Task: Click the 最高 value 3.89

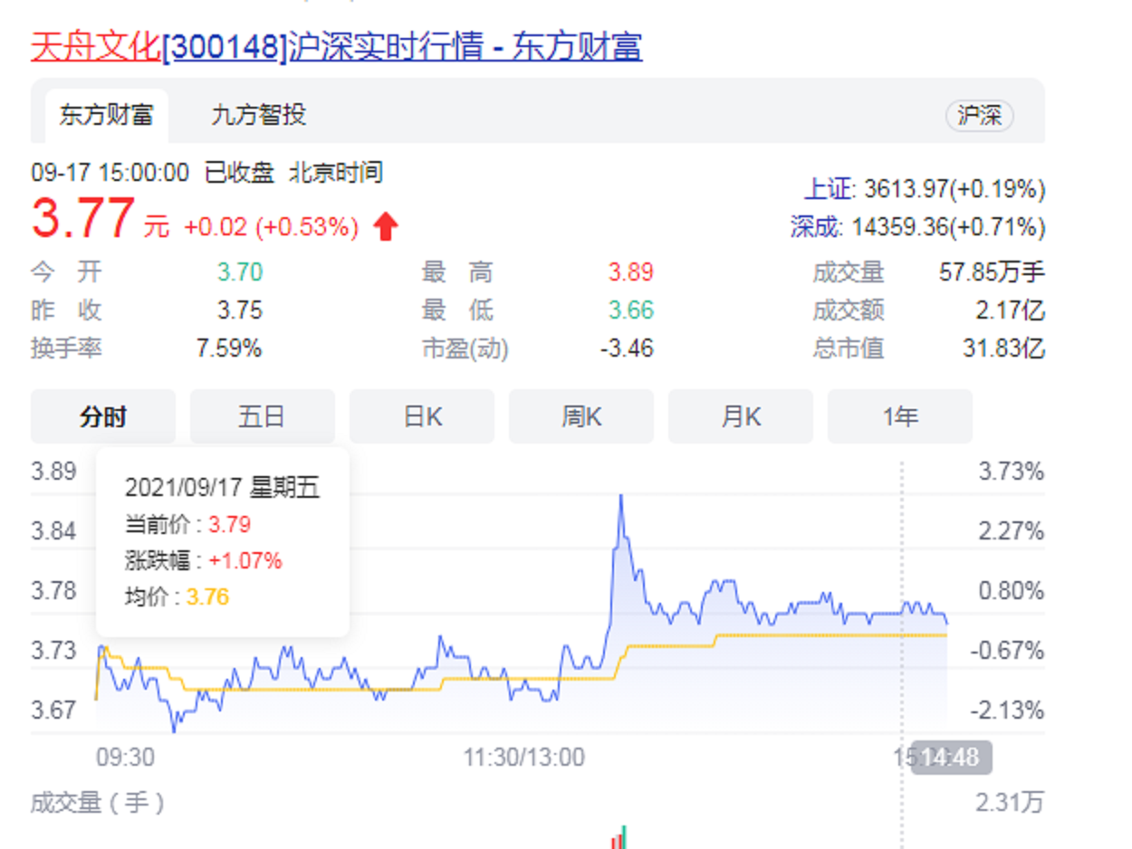Action: (x=630, y=272)
